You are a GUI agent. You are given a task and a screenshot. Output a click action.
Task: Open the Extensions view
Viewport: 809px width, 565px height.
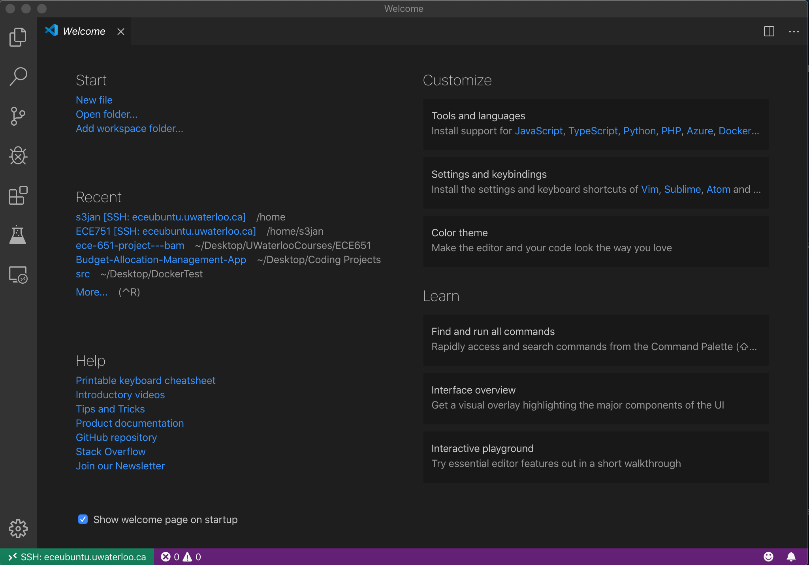(x=18, y=195)
